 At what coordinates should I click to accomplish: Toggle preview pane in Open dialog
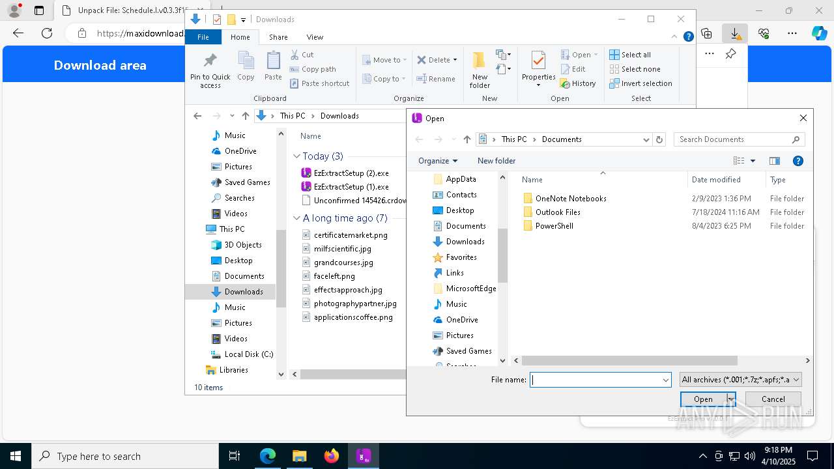click(x=775, y=161)
